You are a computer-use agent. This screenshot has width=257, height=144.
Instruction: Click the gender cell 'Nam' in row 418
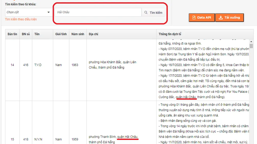59,139
